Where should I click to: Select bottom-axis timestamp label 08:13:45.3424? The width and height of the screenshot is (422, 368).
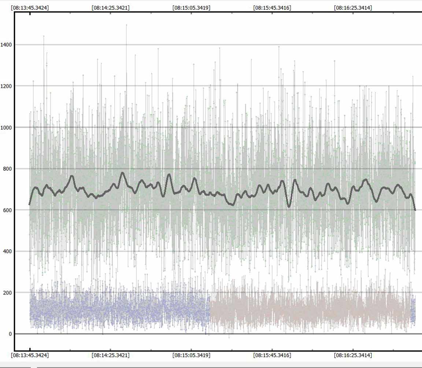(30, 355)
